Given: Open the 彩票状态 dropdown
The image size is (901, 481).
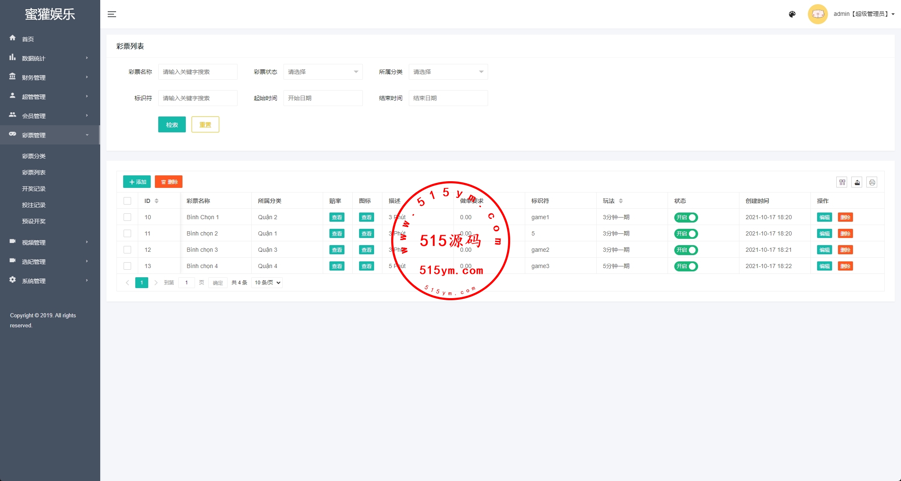Looking at the screenshot, I should (x=323, y=72).
